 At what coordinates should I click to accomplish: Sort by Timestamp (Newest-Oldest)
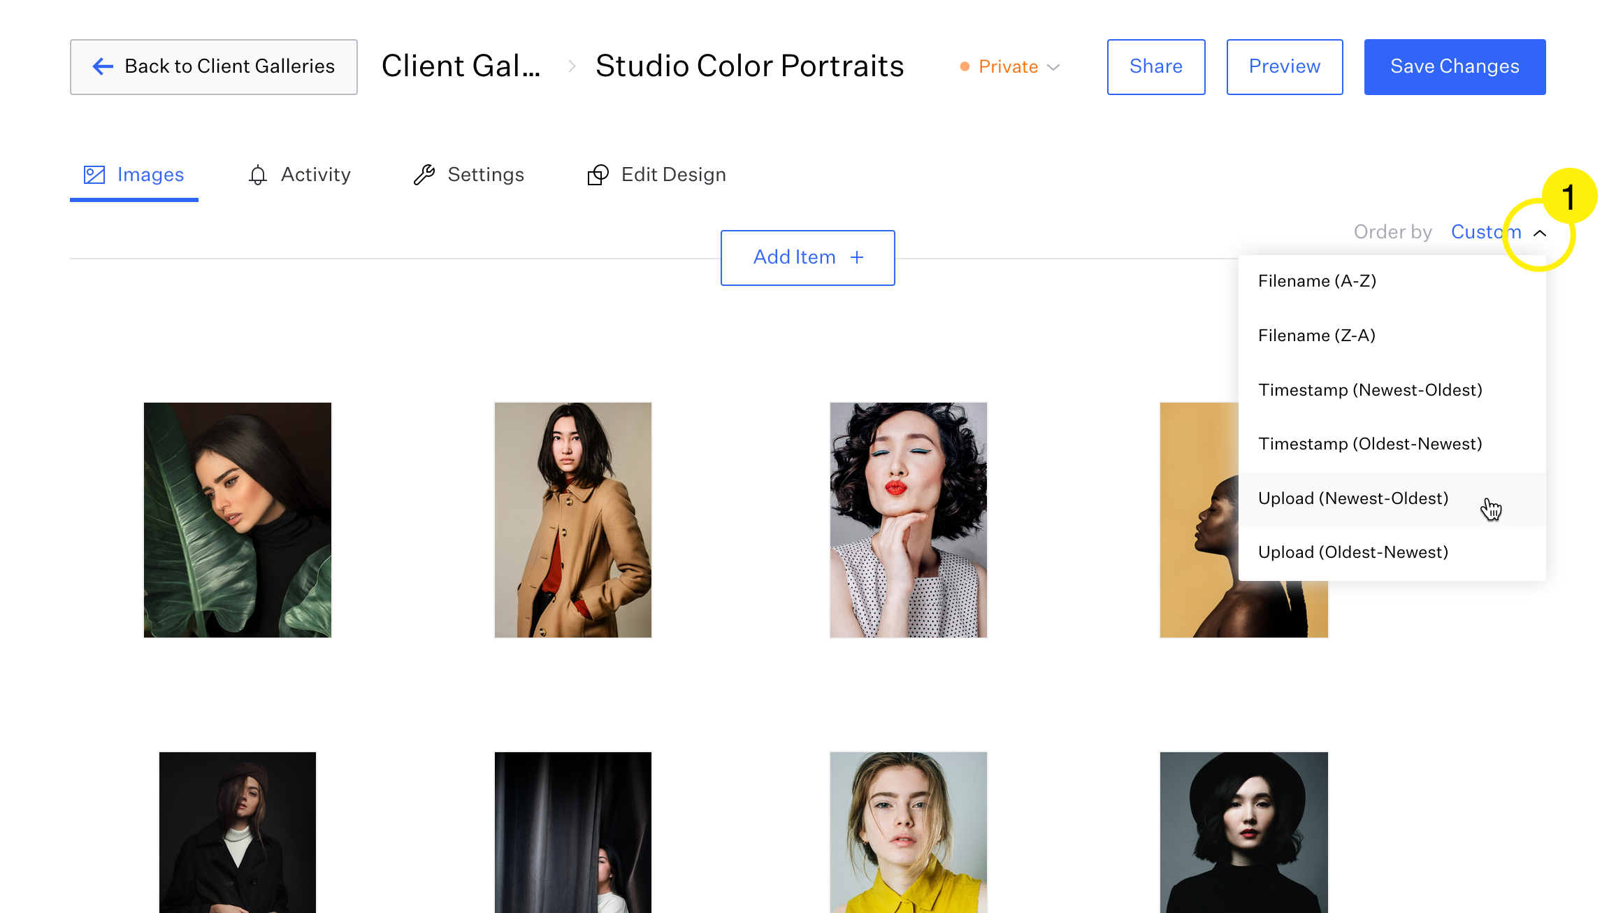(x=1370, y=390)
